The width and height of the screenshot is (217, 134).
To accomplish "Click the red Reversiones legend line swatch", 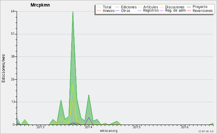I will point(189,11).
